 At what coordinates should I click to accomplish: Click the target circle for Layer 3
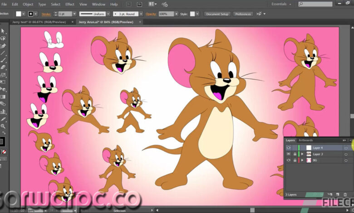click(x=346, y=154)
